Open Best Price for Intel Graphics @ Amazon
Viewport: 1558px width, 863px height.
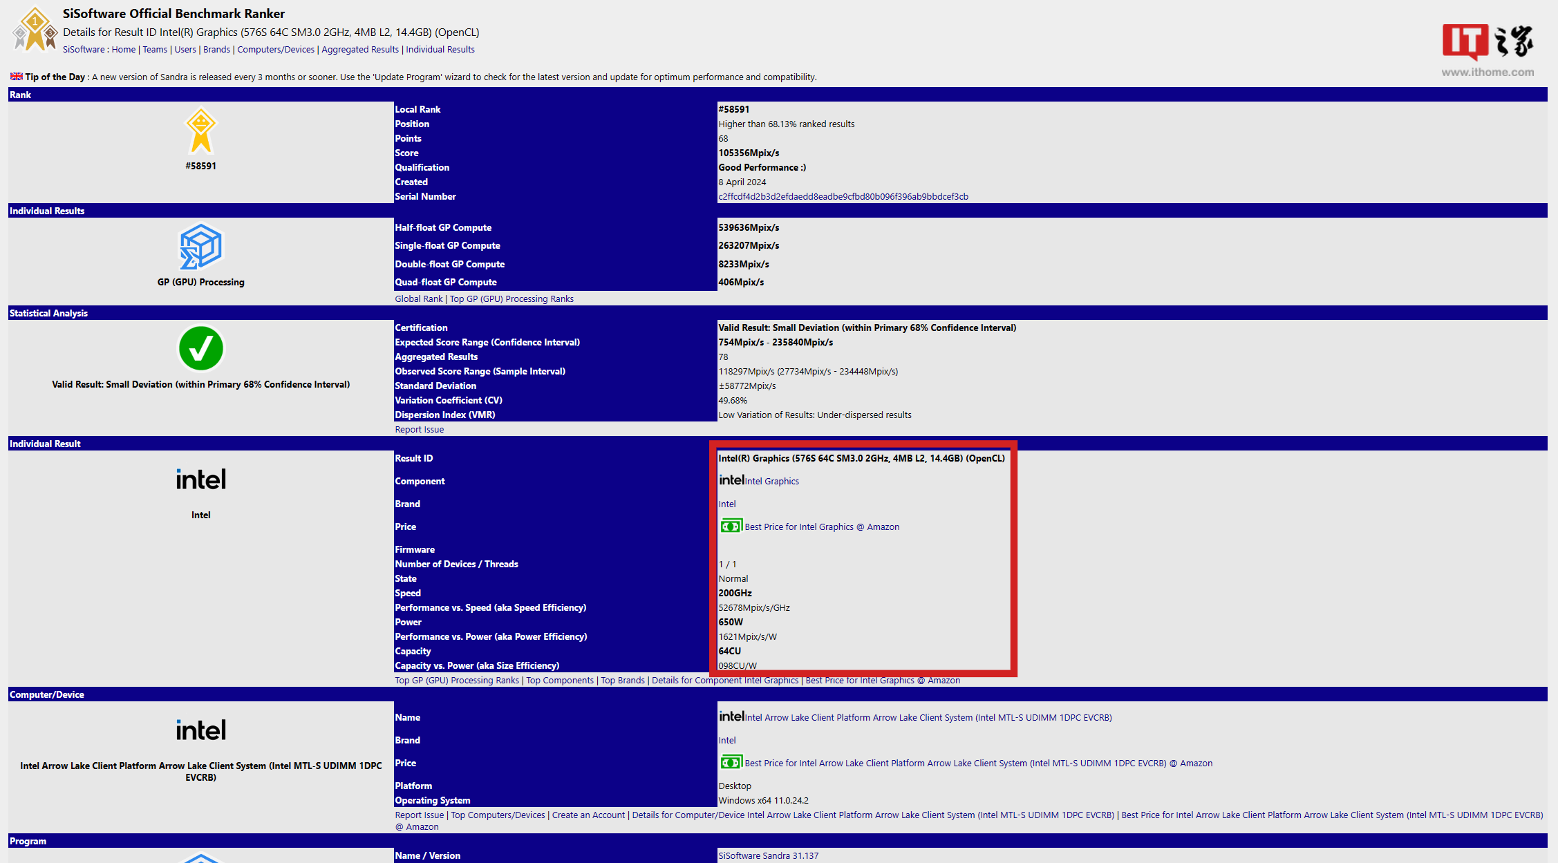[x=822, y=527]
